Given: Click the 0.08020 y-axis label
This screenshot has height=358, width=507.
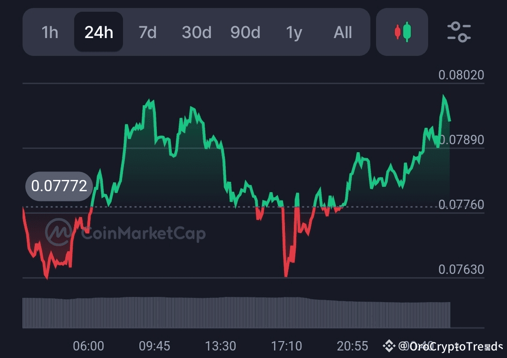Looking at the screenshot, I should (461, 75).
